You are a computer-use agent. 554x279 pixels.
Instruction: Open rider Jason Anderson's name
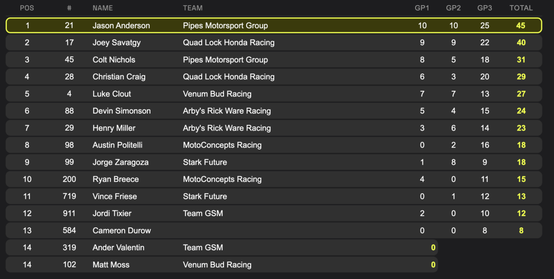(x=121, y=26)
